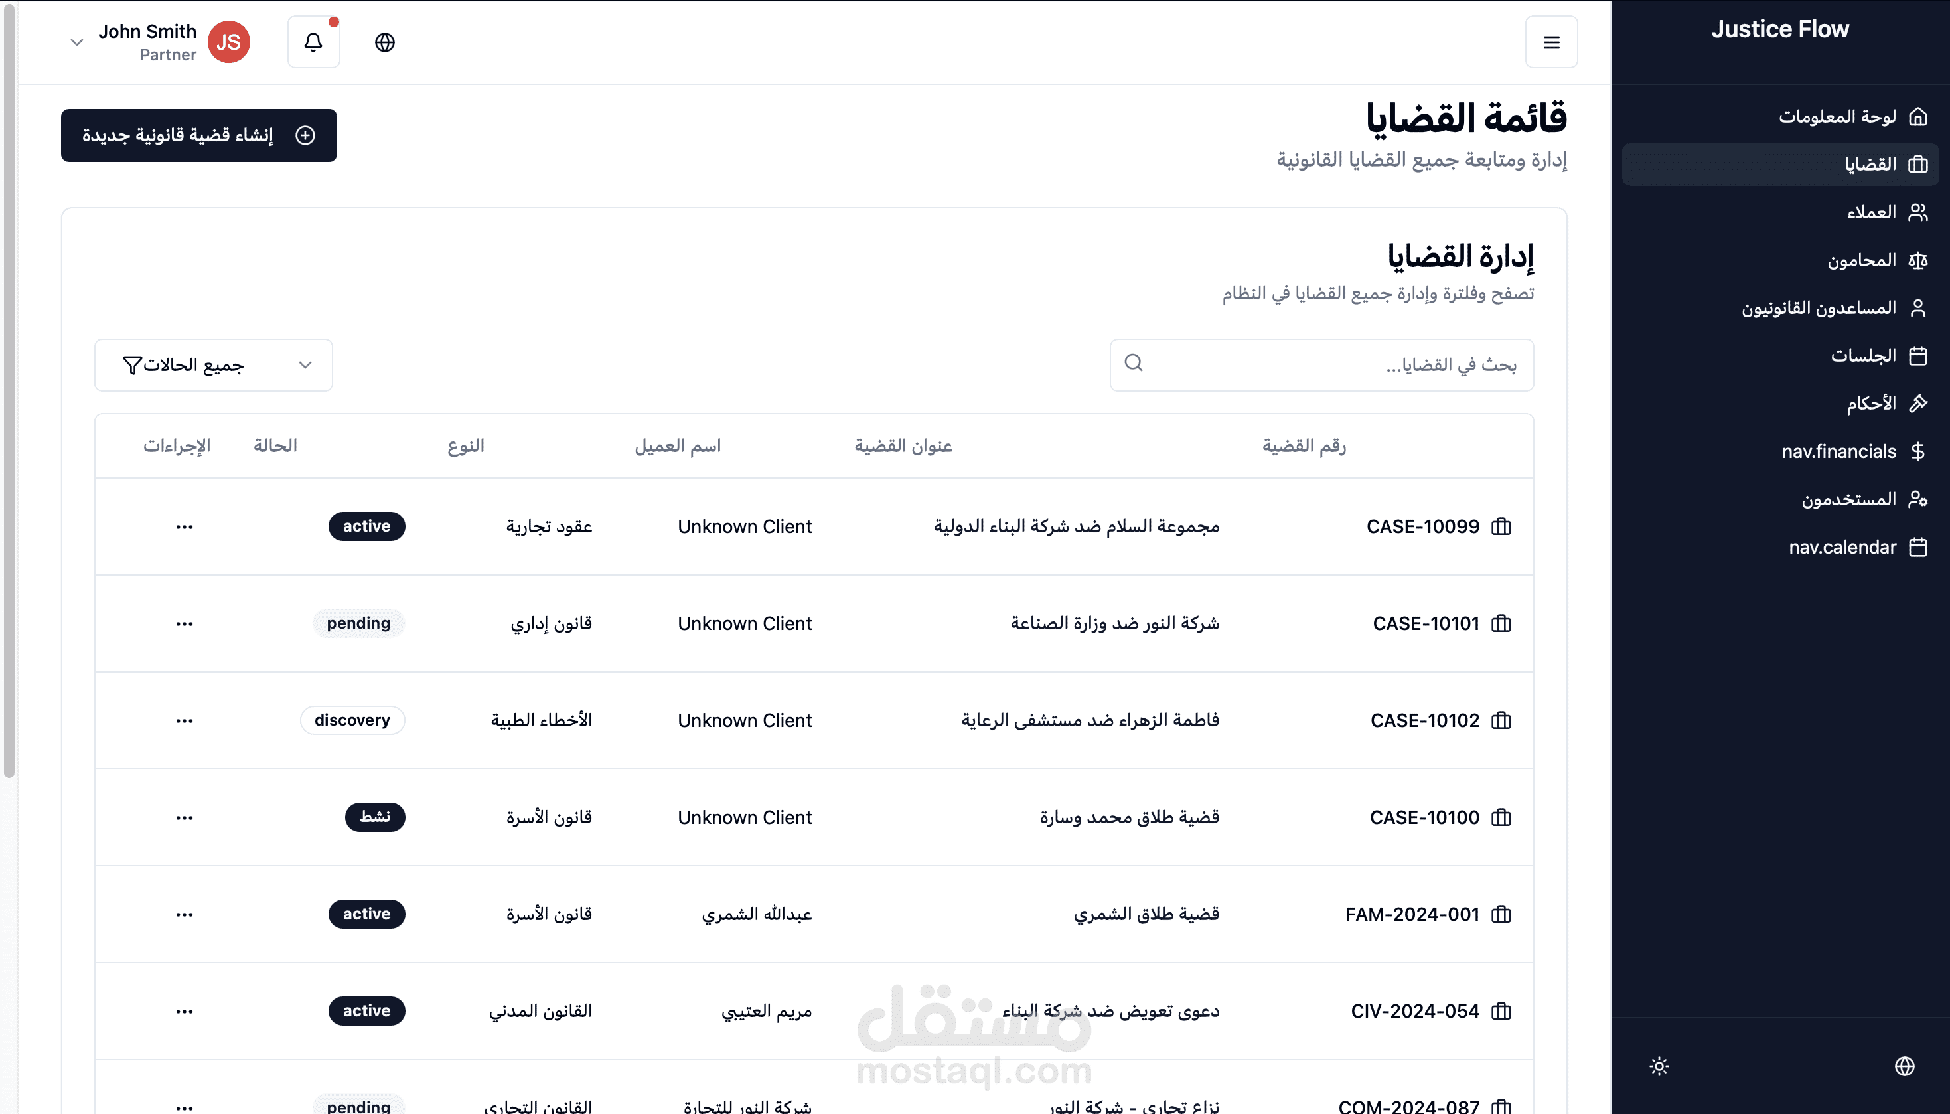This screenshot has width=1950, height=1114.
Task: Click the search magnifier icon
Action: (x=1133, y=362)
